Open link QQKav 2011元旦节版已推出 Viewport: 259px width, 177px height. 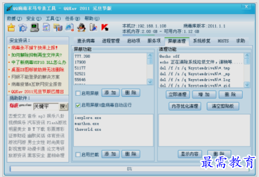(x=37, y=92)
